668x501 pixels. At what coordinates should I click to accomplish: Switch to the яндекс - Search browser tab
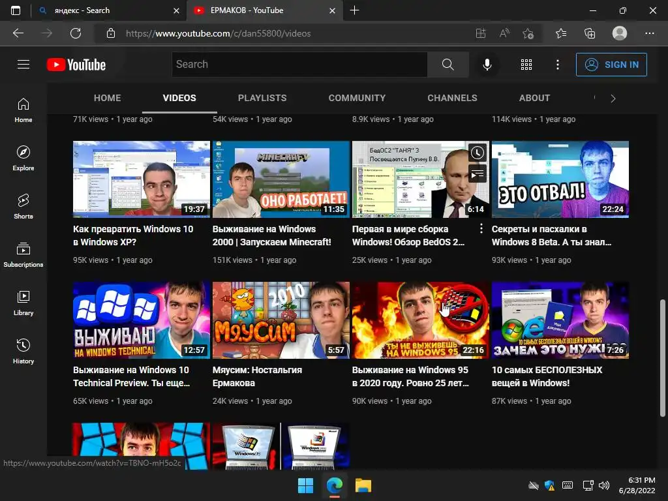click(x=109, y=10)
